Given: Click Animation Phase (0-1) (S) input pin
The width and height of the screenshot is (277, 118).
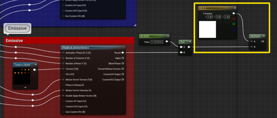Looking at the screenshot, I should 63,53.
